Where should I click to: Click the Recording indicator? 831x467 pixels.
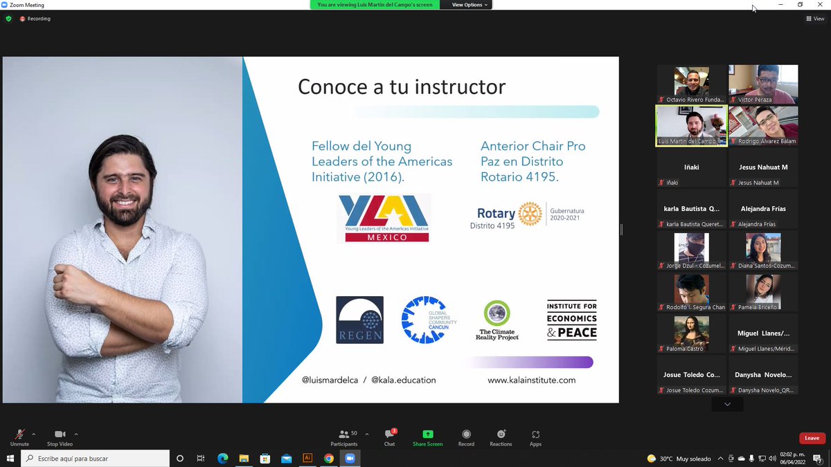click(x=35, y=19)
